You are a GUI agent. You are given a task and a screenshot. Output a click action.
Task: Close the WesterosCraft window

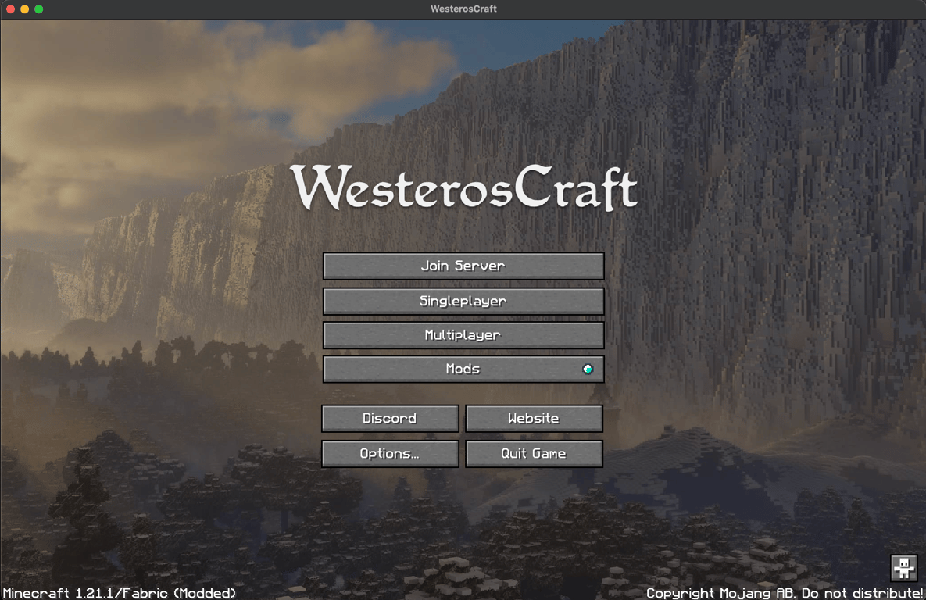(x=10, y=9)
